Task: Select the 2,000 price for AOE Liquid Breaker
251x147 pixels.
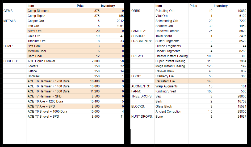Action: (88, 61)
